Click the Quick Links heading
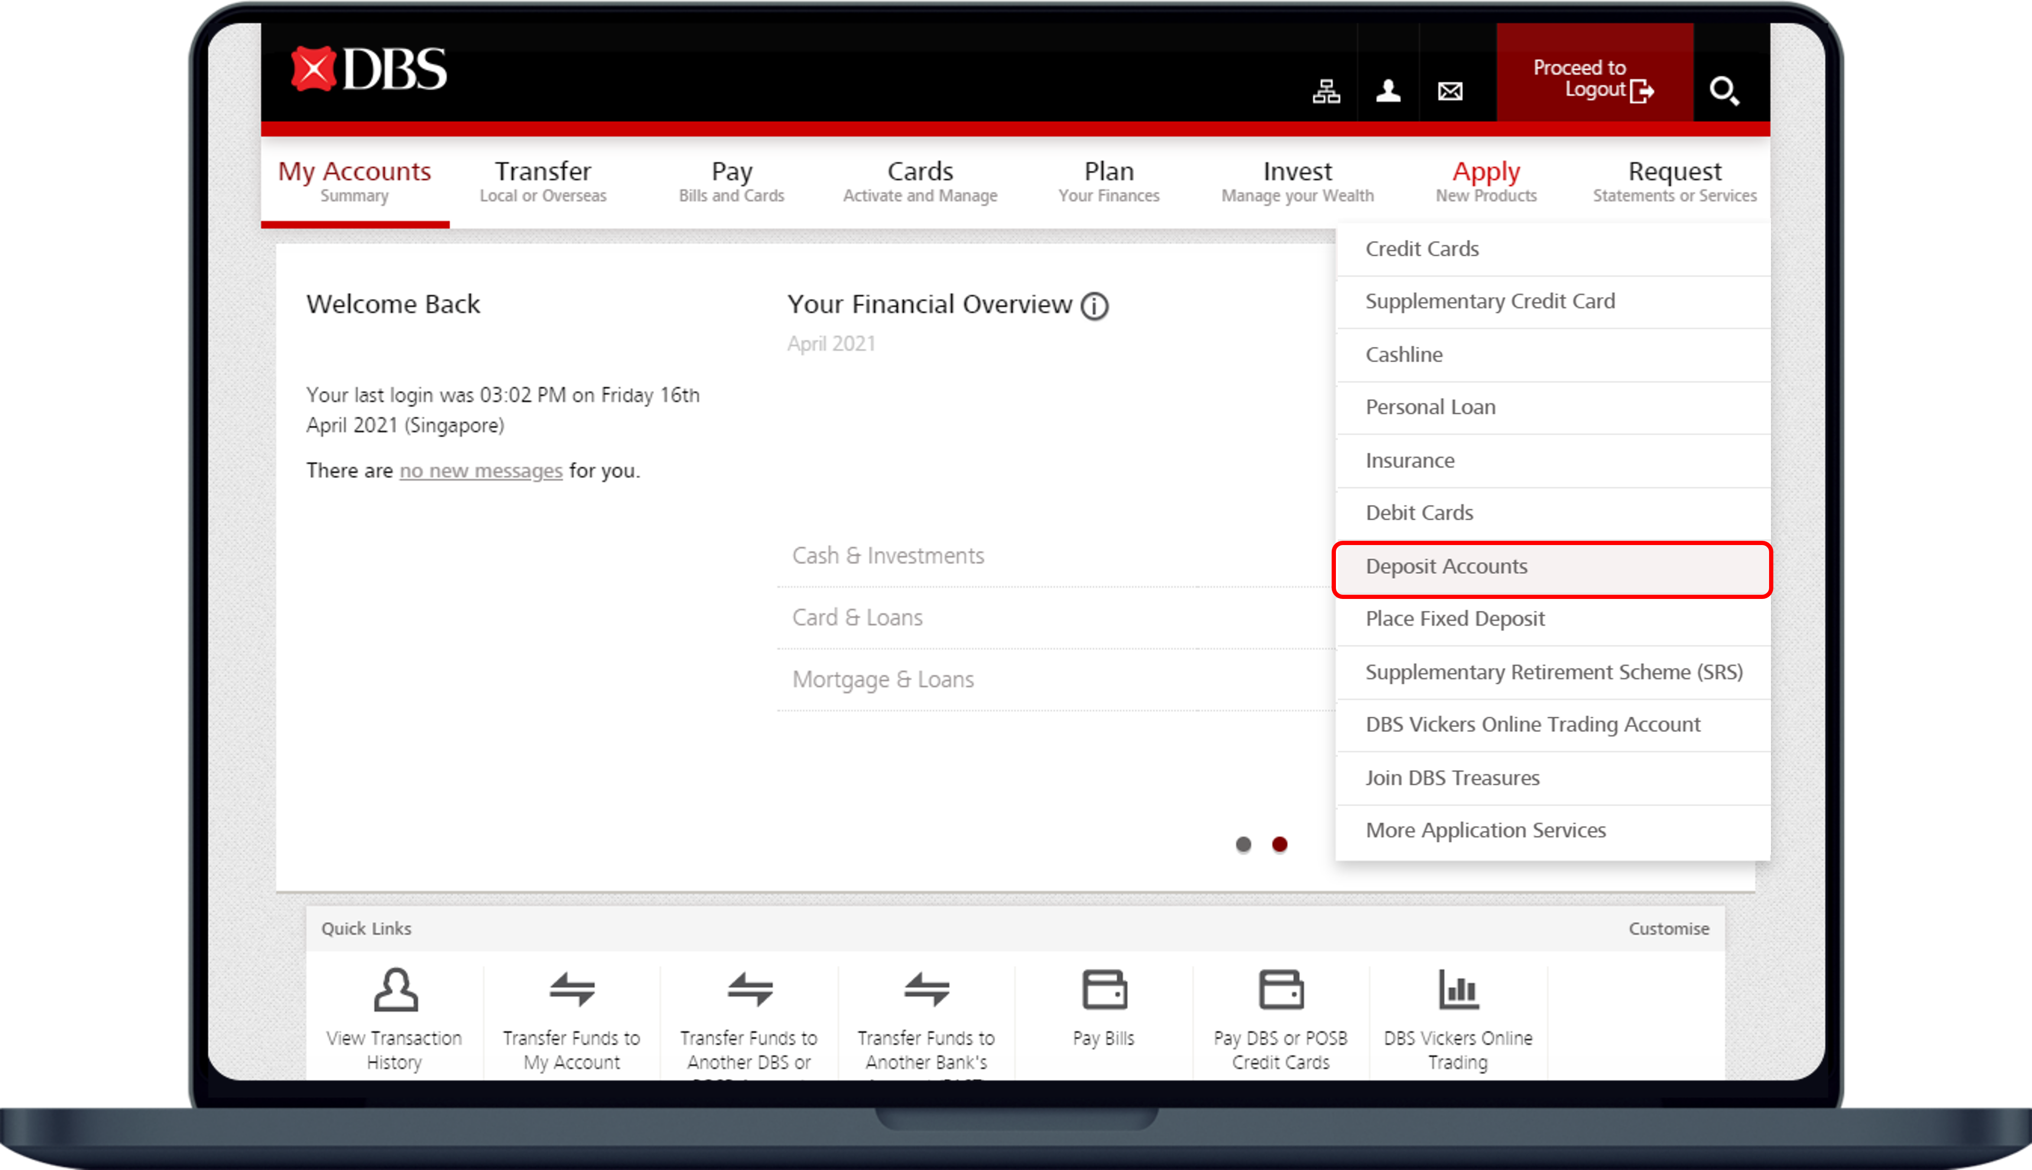2032x1170 pixels. pyautogui.click(x=366, y=929)
